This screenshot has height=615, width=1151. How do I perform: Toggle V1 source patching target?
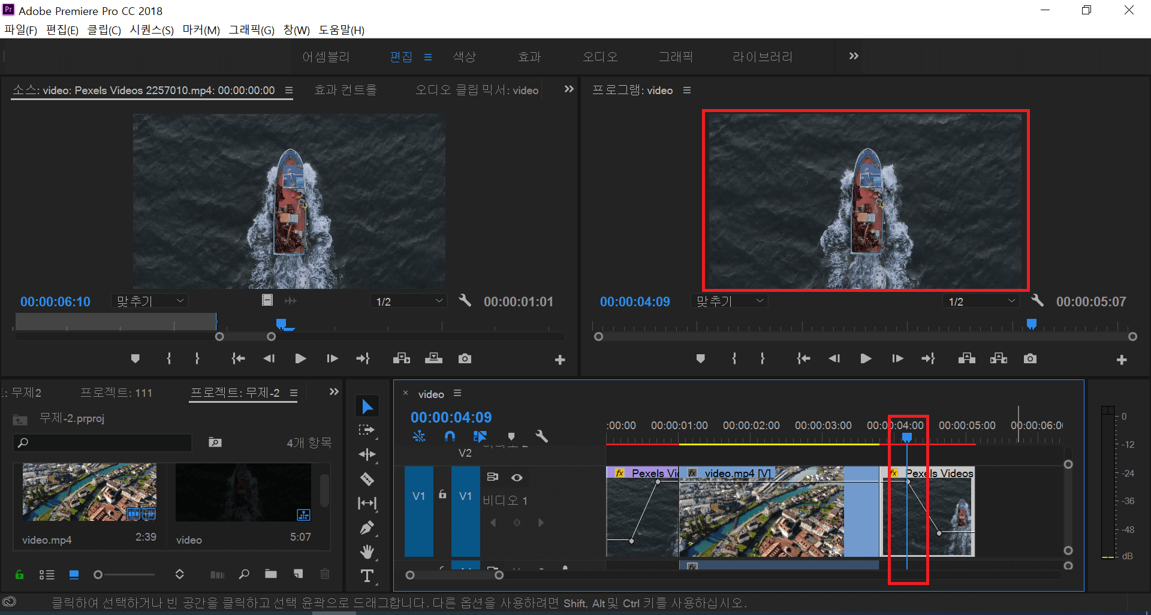419,511
